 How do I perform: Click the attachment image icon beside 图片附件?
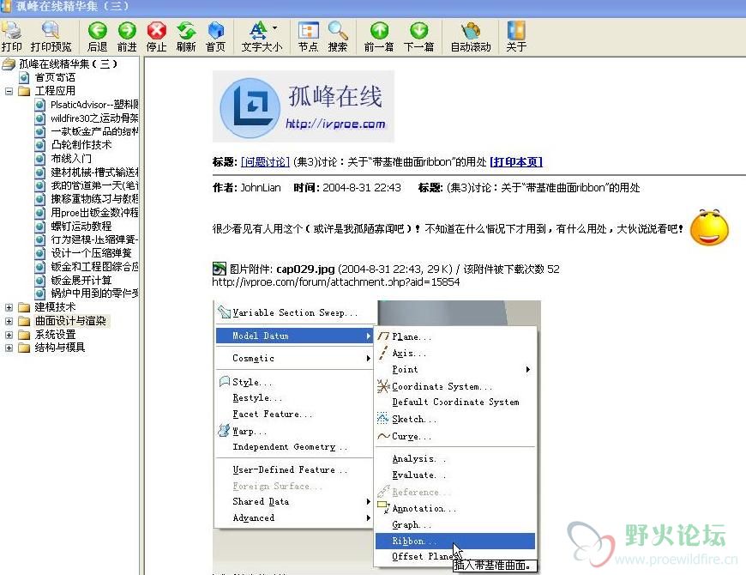220,269
